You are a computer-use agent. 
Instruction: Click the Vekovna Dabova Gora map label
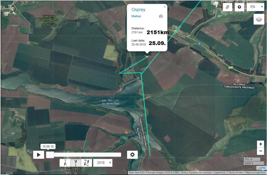pos(49,21)
